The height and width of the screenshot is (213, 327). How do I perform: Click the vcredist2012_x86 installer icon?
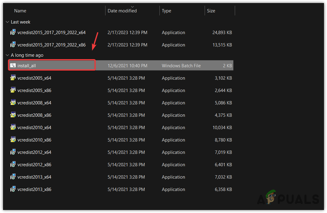point(13,164)
